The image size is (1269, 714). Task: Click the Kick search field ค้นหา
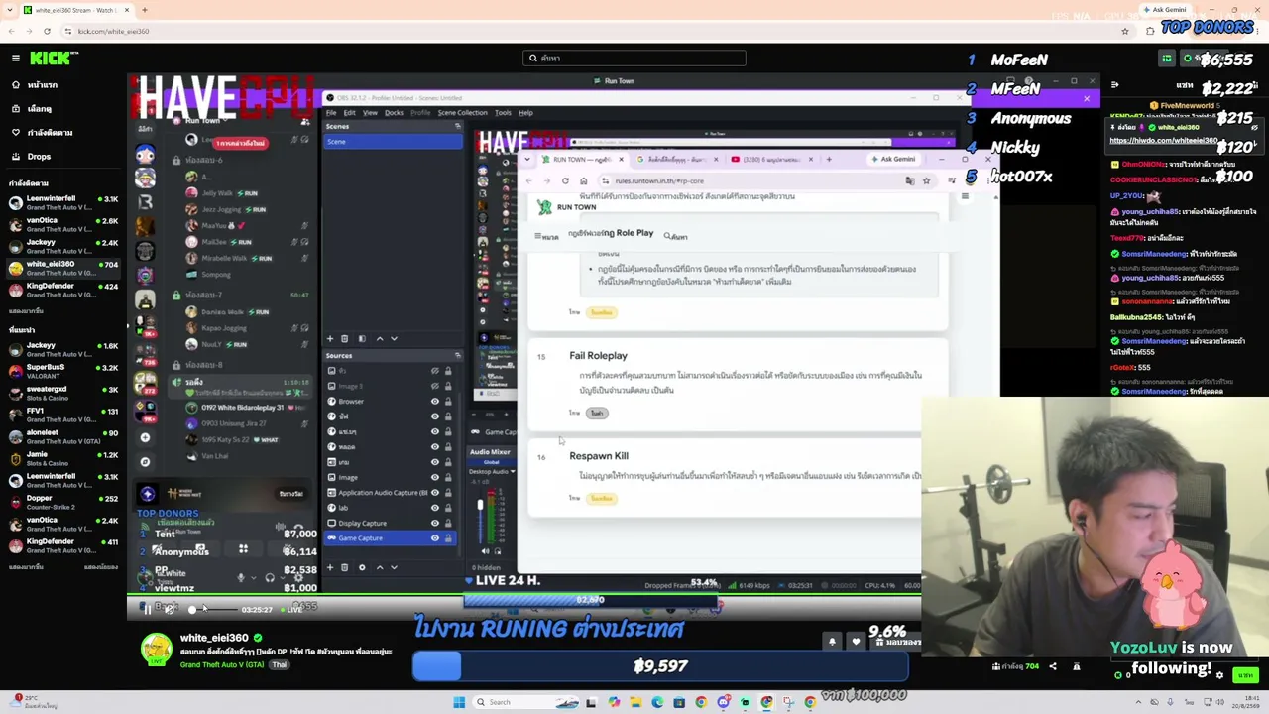pyautogui.click(x=634, y=59)
